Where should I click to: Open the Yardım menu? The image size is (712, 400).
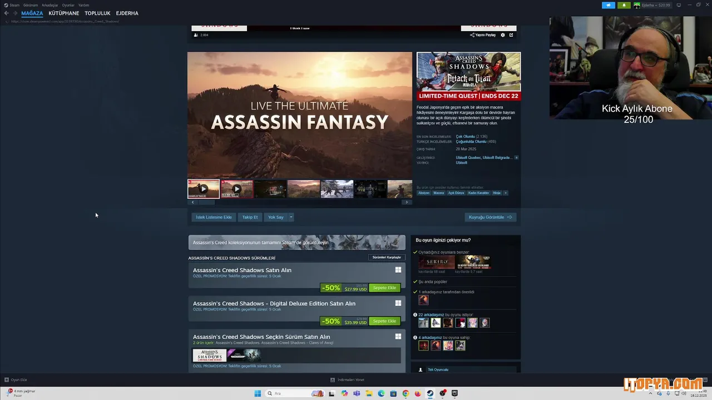click(x=83, y=5)
